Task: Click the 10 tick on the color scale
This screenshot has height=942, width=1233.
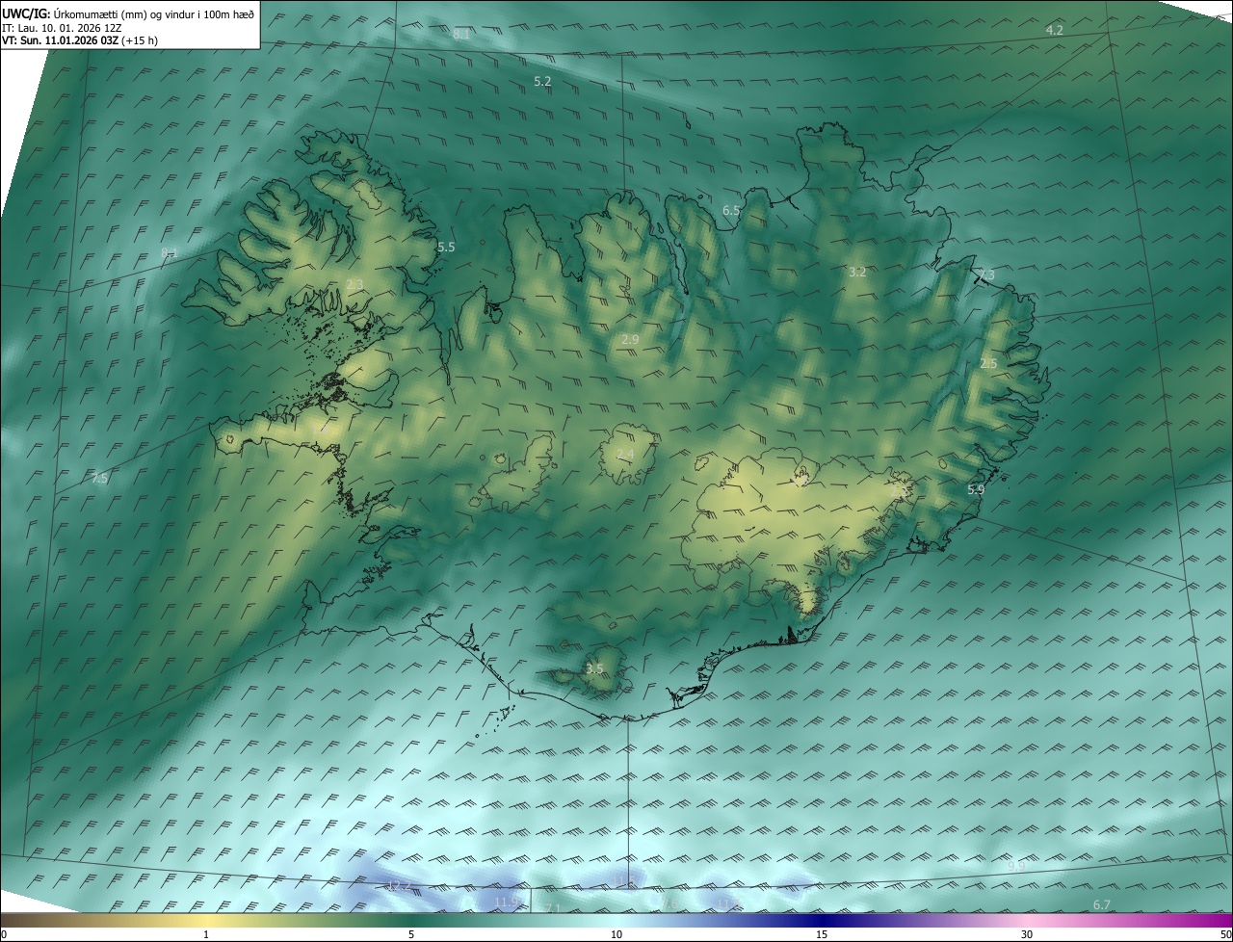Action: coord(616,934)
